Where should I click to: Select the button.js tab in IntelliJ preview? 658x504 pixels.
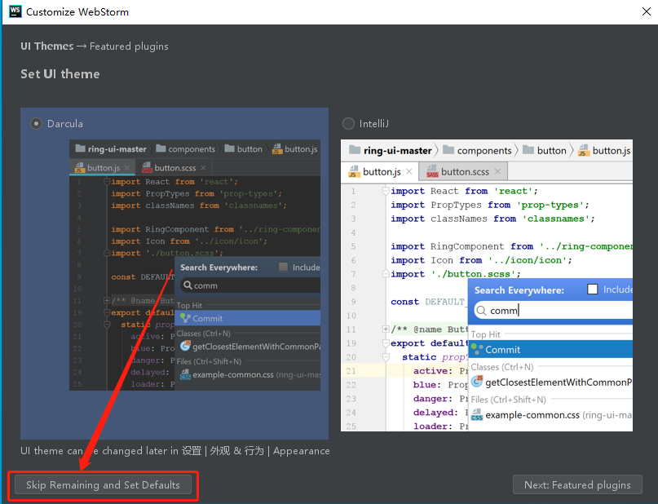click(x=381, y=171)
